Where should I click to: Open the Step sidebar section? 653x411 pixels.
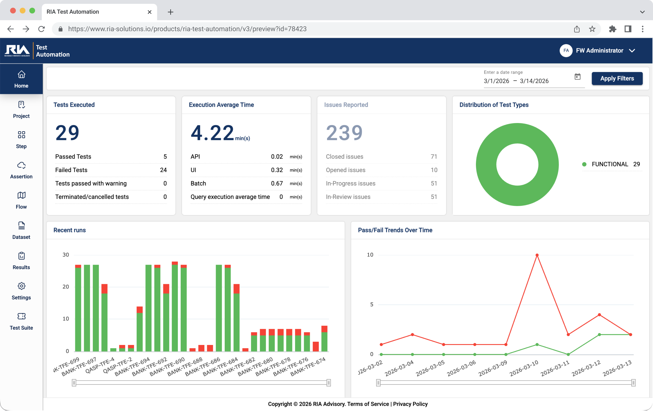click(21, 140)
